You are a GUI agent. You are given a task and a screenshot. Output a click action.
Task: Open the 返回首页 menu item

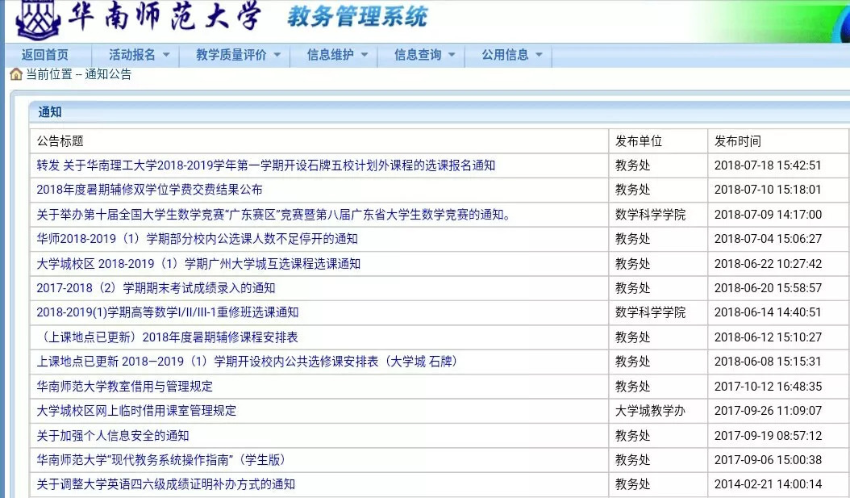(45, 55)
